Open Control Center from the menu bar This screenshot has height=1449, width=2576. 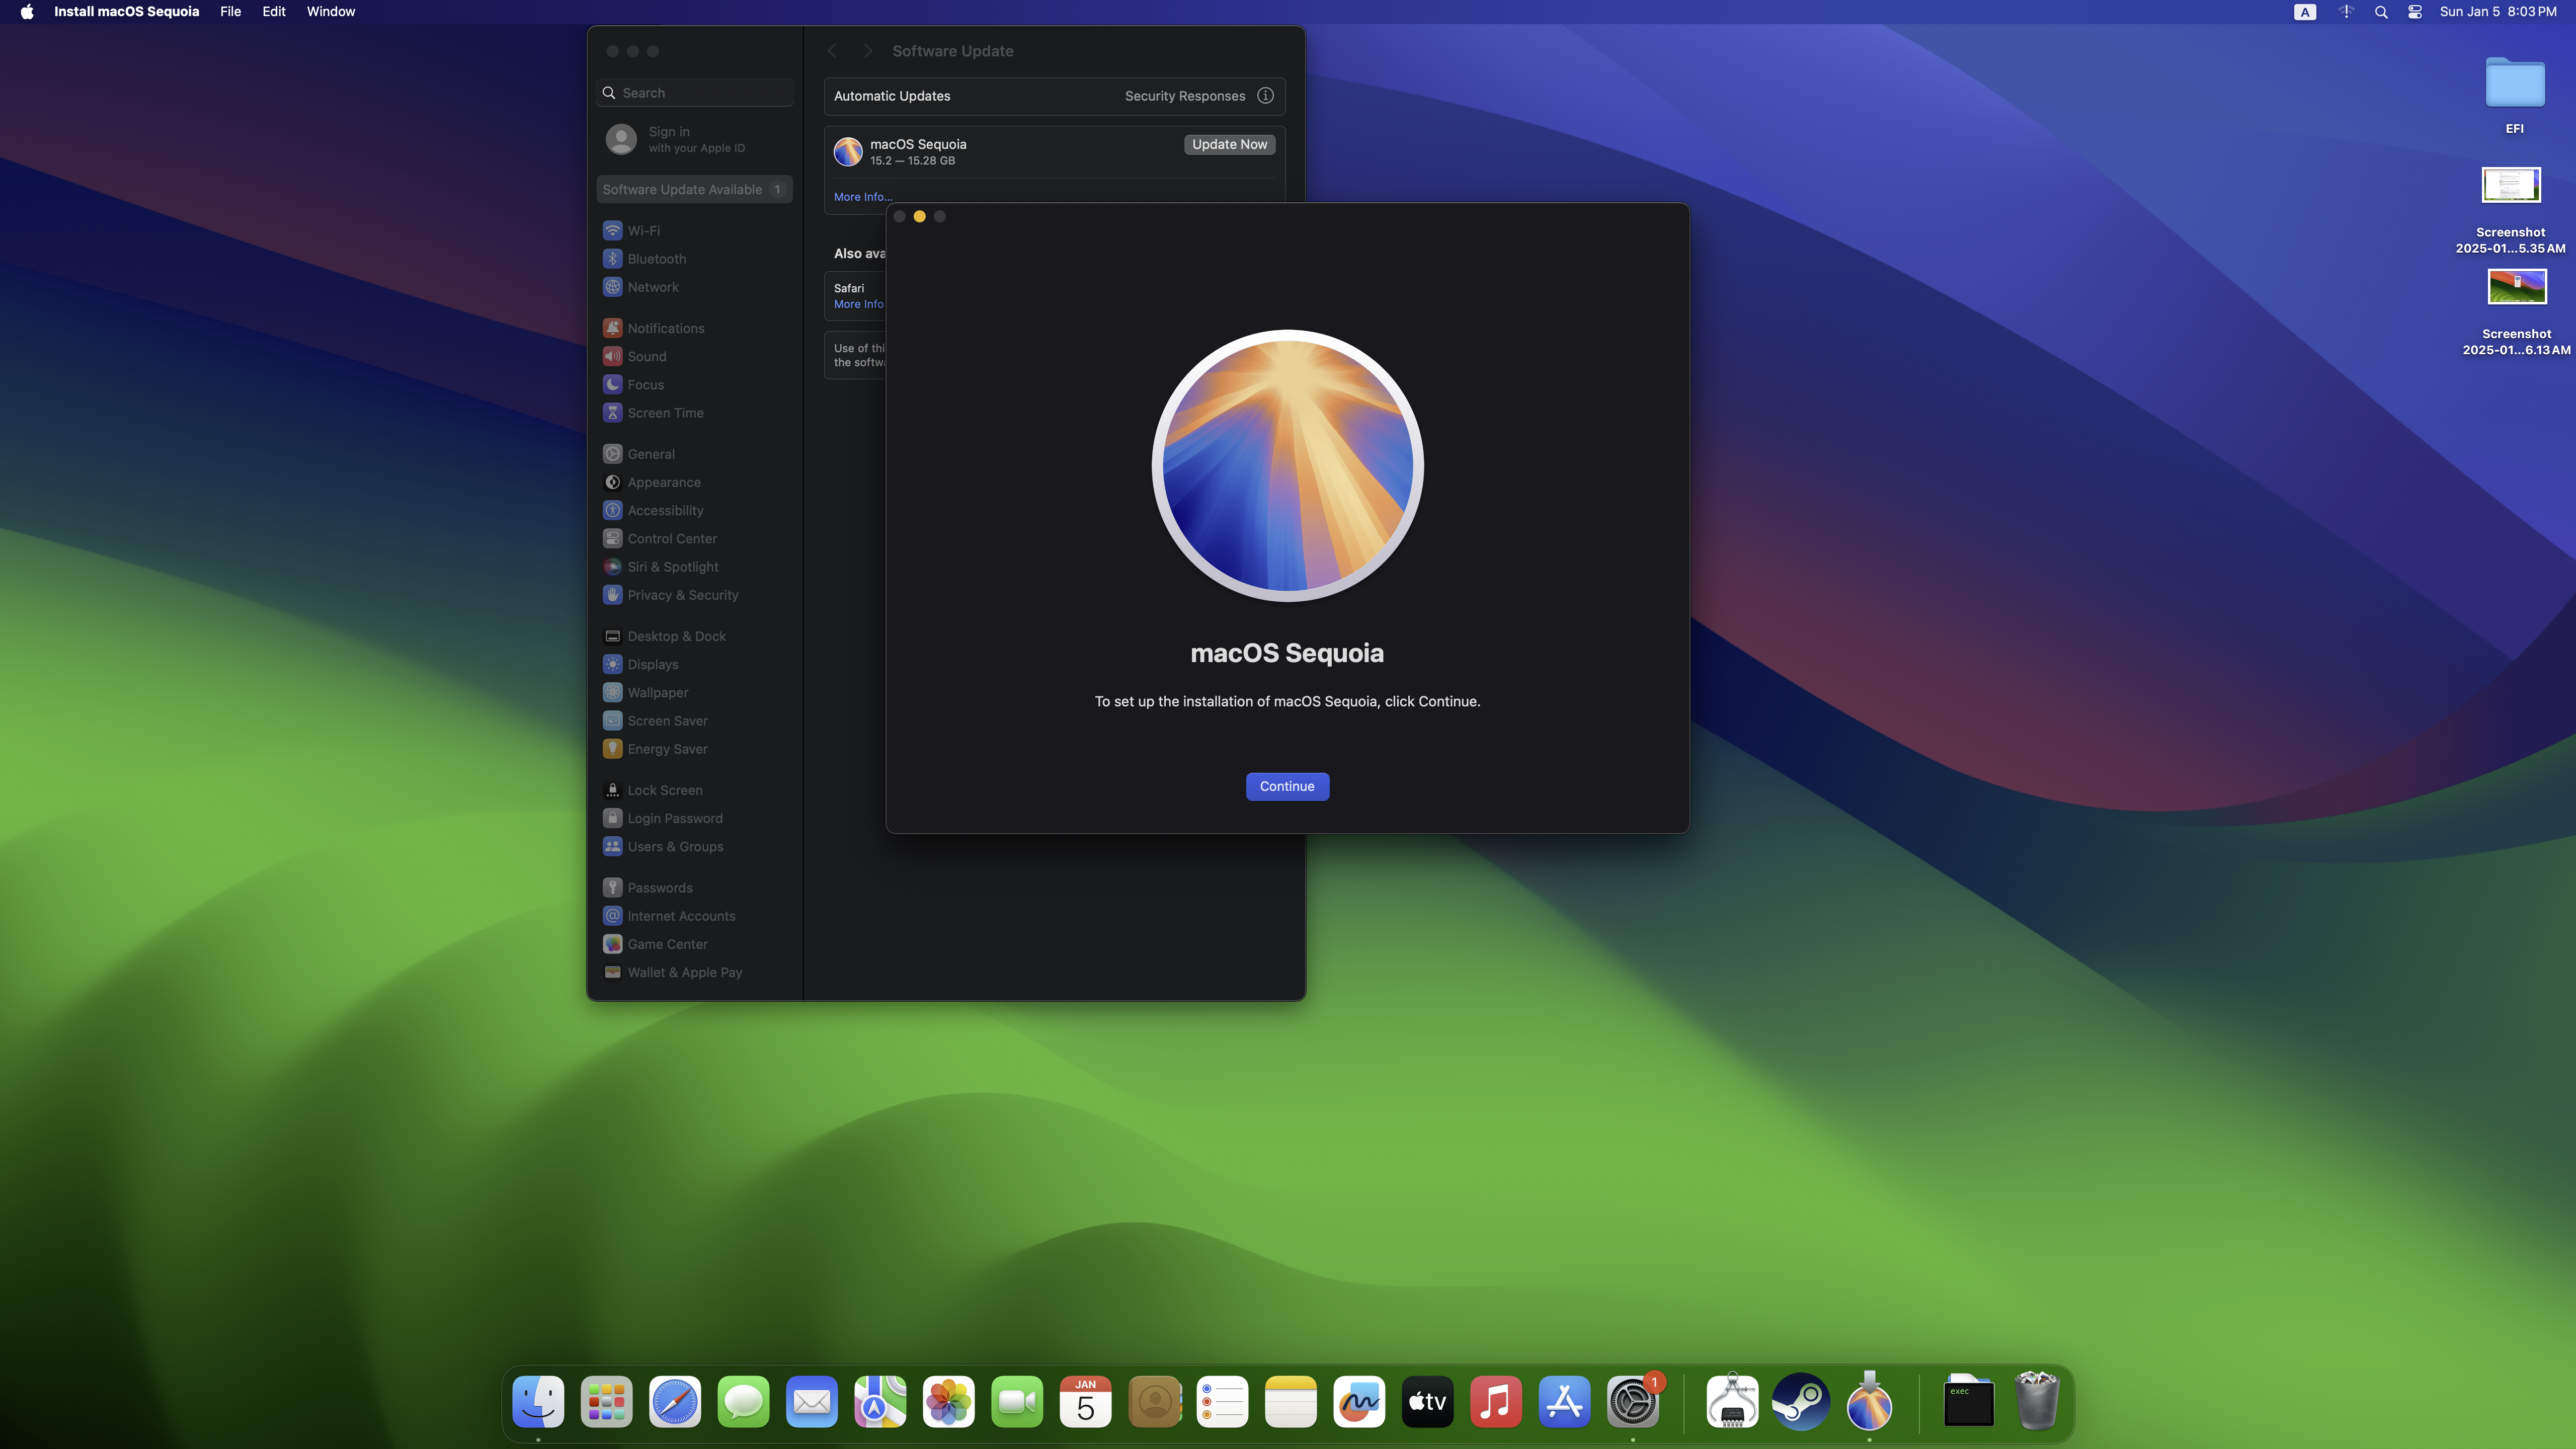coord(2414,12)
